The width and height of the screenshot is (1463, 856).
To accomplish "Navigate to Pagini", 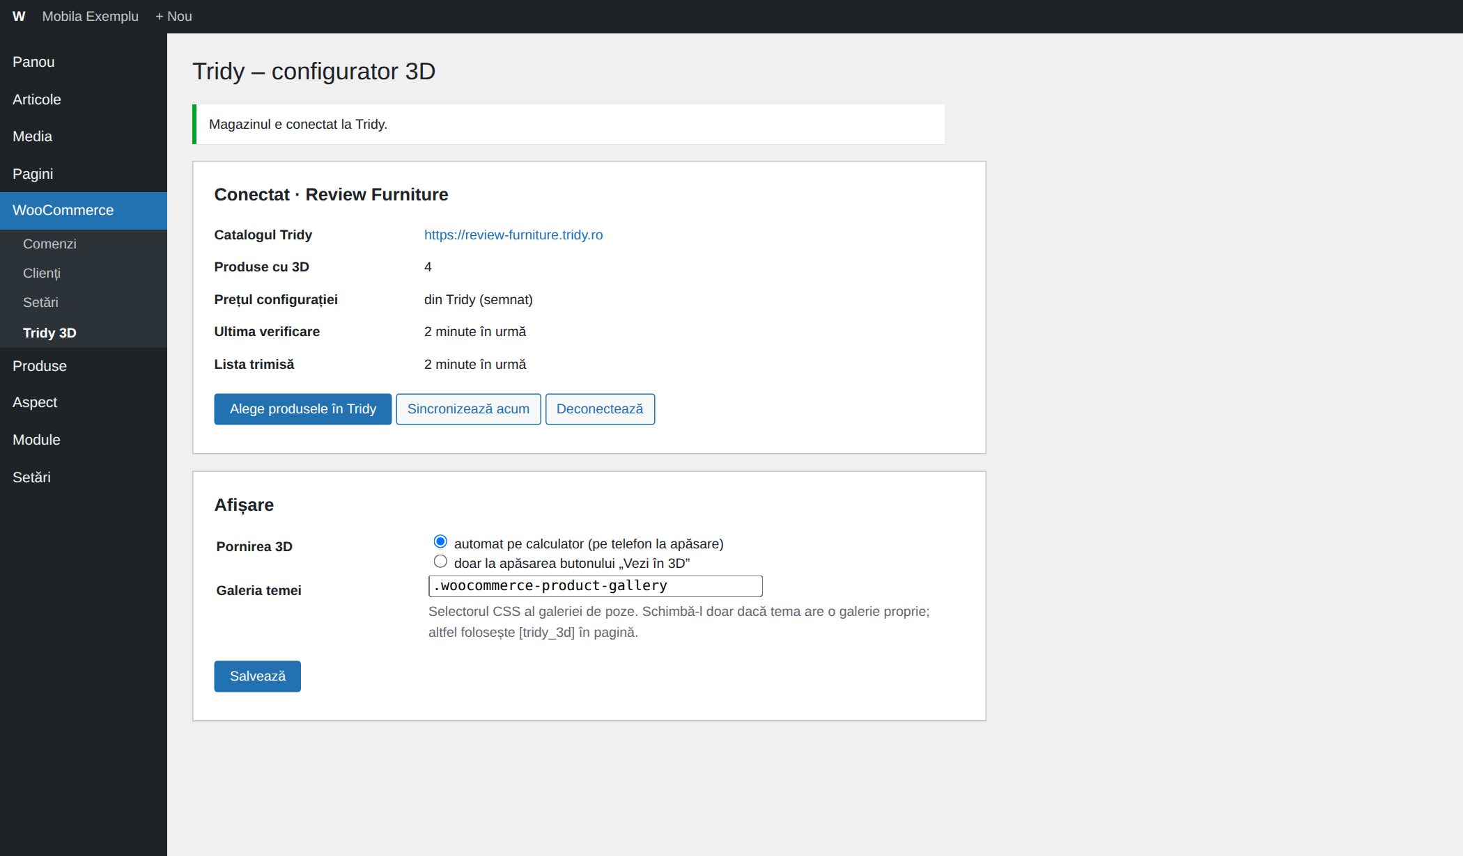I will pyautogui.click(x=84, y=174).
